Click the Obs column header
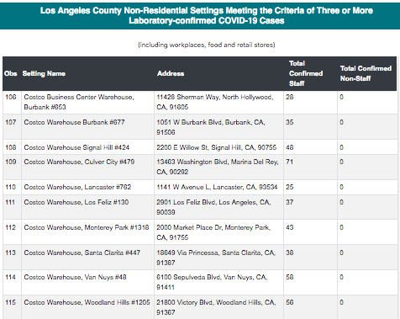 point(11,73)
